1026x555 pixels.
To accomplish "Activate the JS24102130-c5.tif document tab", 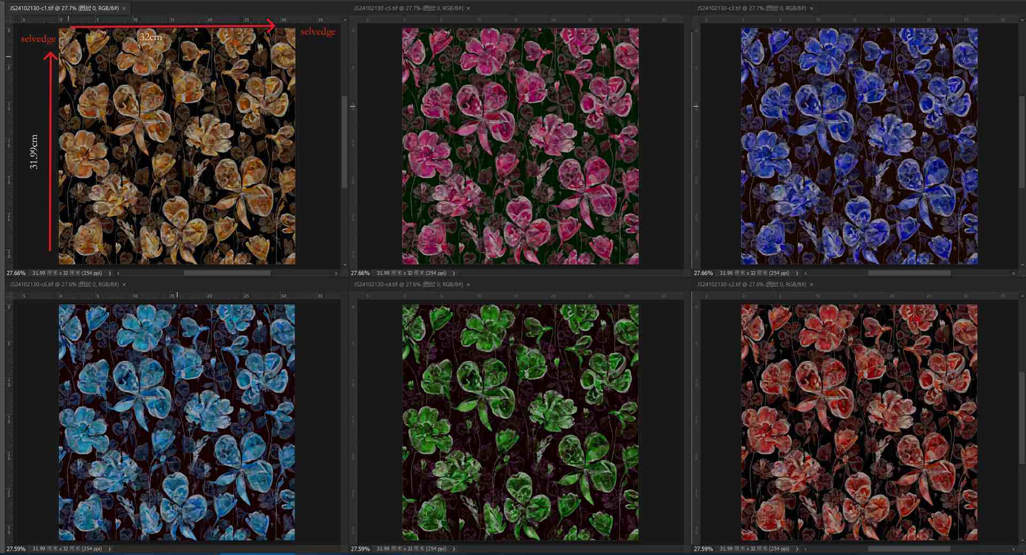I will (x=407, y=9).
